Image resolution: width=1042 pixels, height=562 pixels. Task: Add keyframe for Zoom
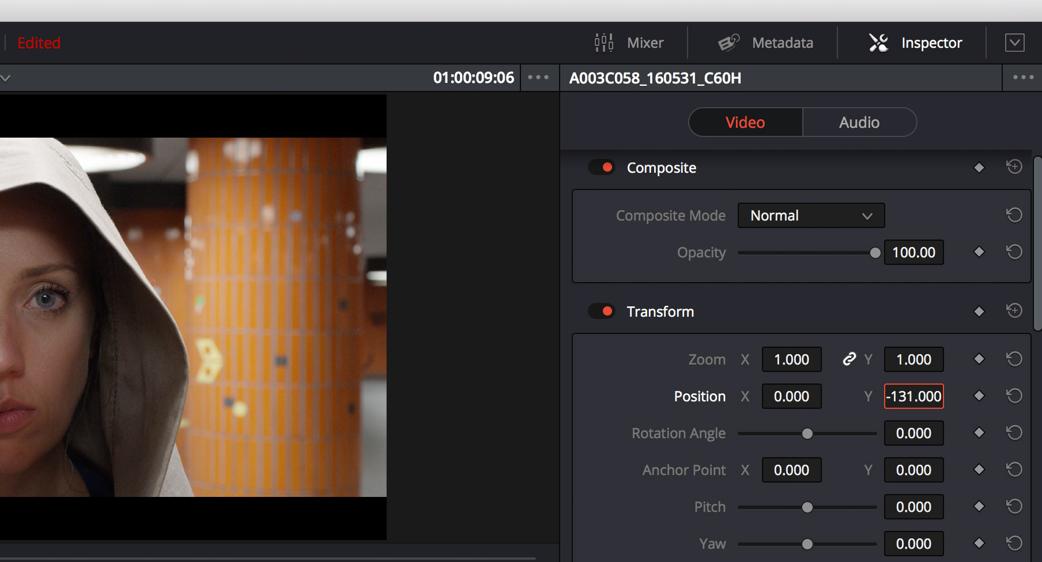[979, 359]
